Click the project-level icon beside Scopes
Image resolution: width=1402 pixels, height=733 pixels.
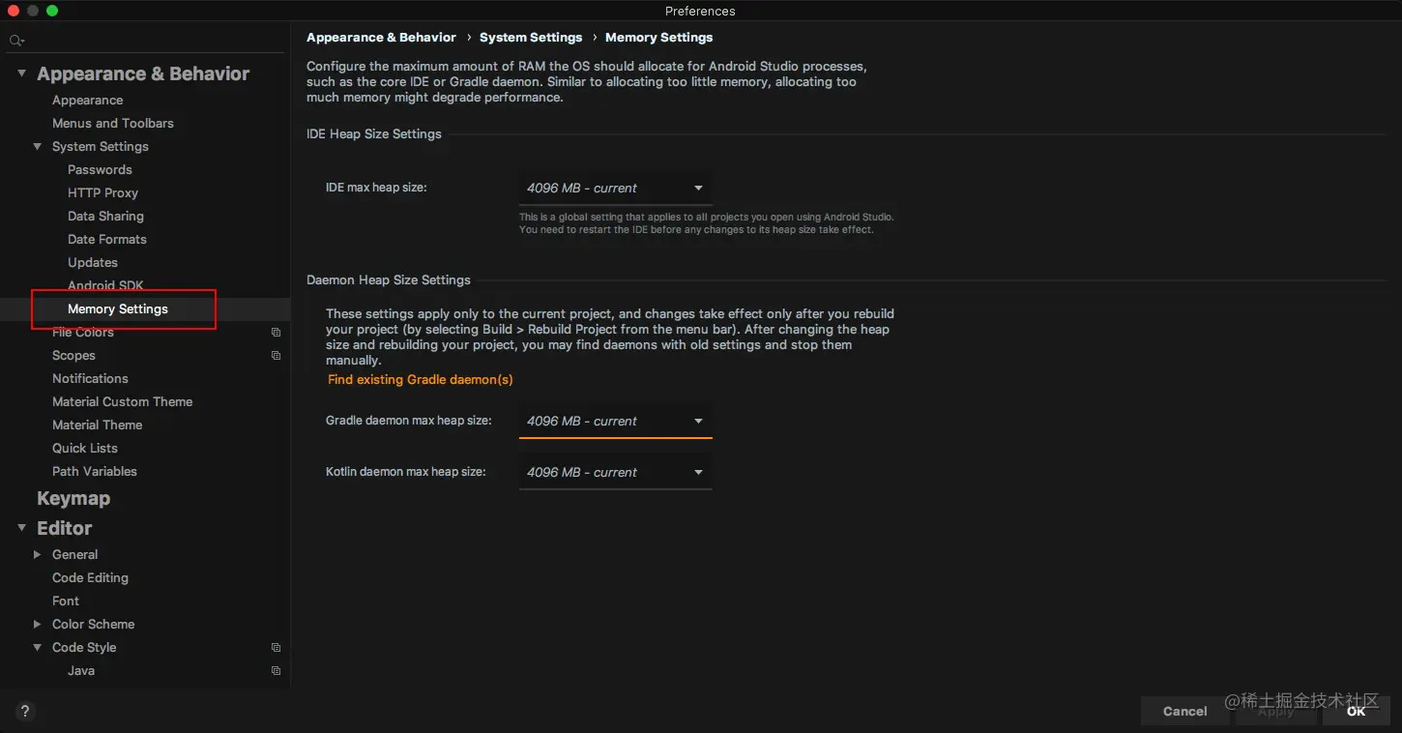coord(276,355)
